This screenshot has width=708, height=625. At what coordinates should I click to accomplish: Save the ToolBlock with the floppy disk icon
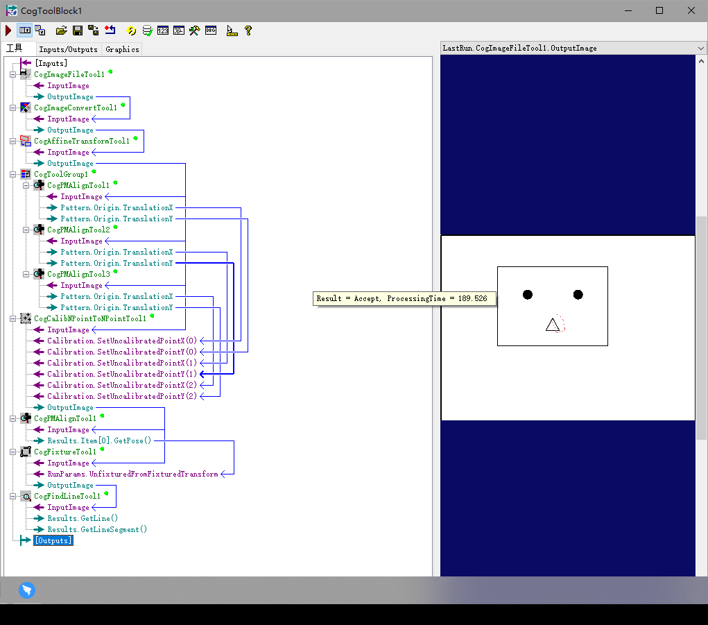click(x=78, y=30)
